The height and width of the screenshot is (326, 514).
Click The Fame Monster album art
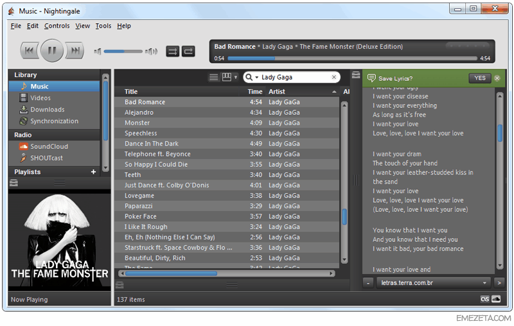(59, 241)
